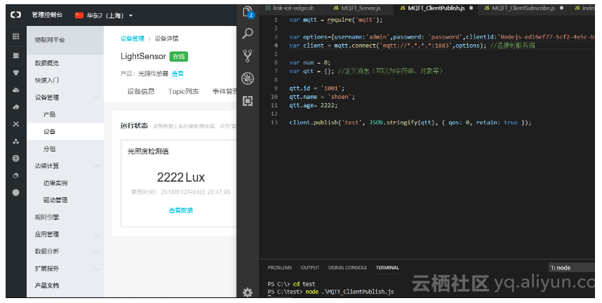The width and height of the screenshot is (602, 303).
Task: Open the terminal selector '1: node' dropdown
Action: tap(571, 268)
